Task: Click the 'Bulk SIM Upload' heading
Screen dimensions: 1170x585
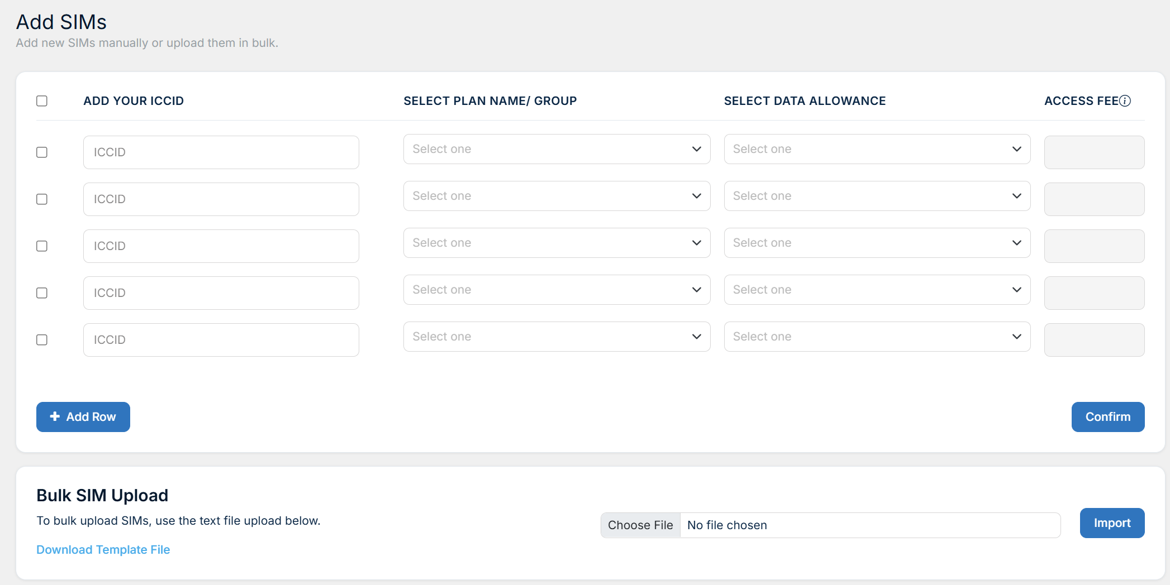Action: (102, 495)
